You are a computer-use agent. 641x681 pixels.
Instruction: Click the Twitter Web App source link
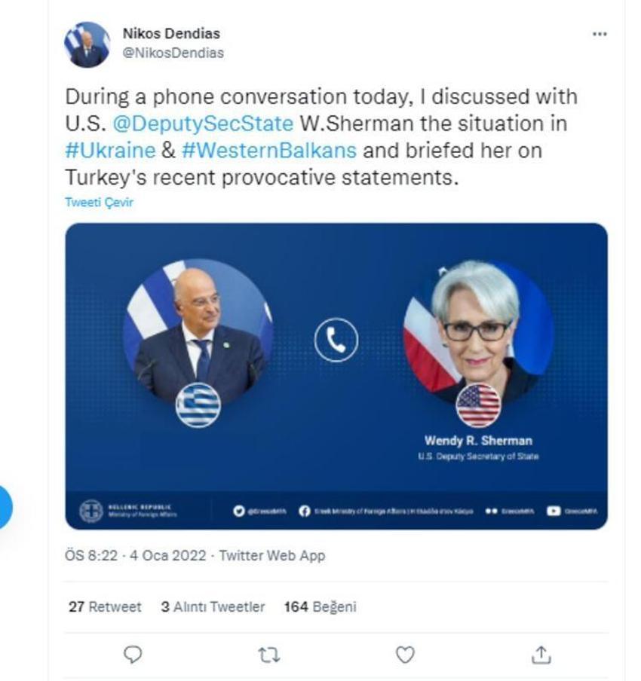point(271,555)
